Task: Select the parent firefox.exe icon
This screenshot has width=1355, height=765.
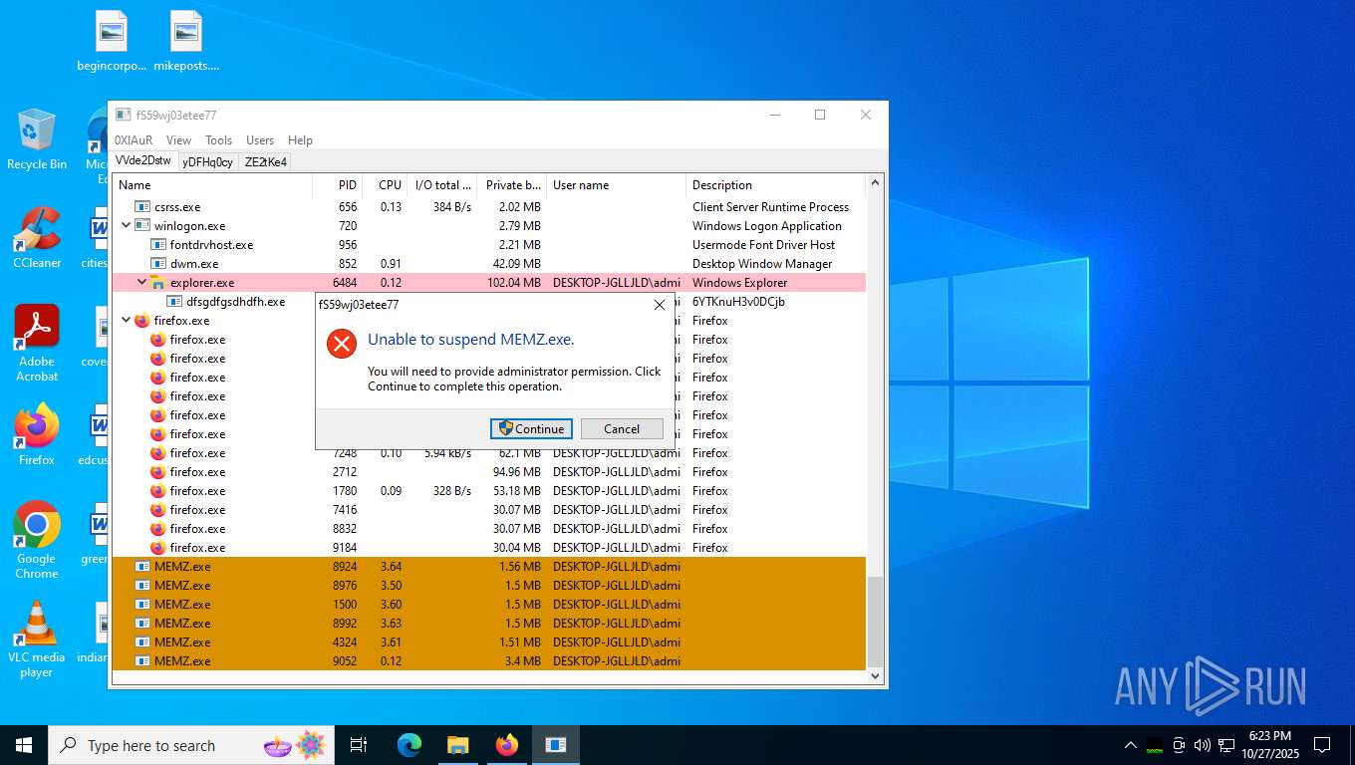Action: coord(142,321)
